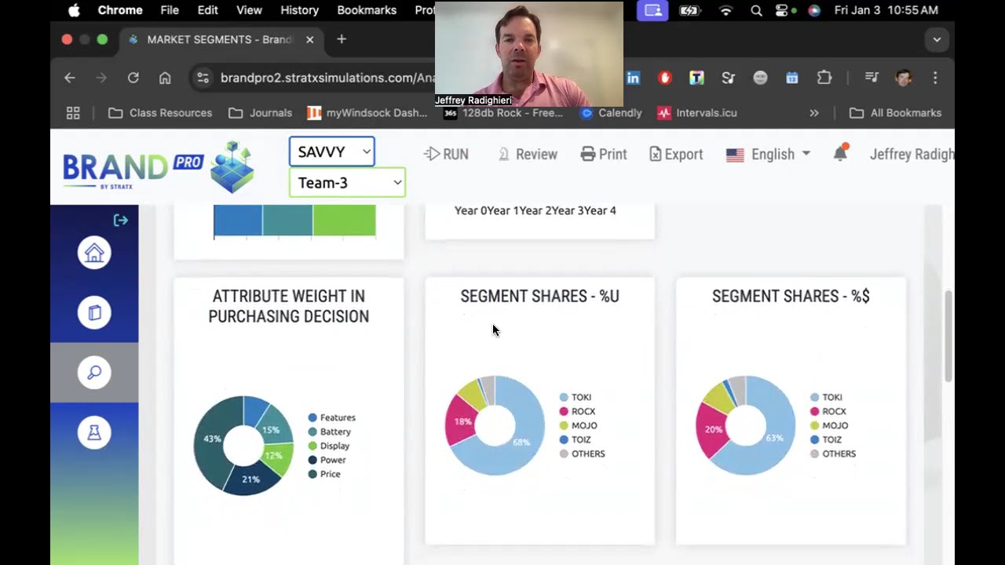Open the SAVVY segment dropdown

coord(332,151)
